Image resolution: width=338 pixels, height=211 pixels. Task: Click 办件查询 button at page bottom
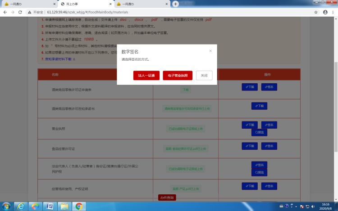point(167,198)
